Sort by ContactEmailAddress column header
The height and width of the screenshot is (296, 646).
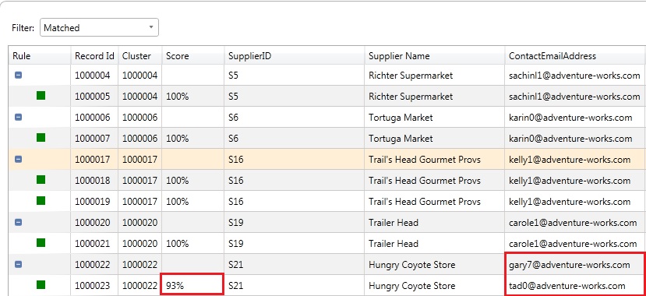(575, 56)
